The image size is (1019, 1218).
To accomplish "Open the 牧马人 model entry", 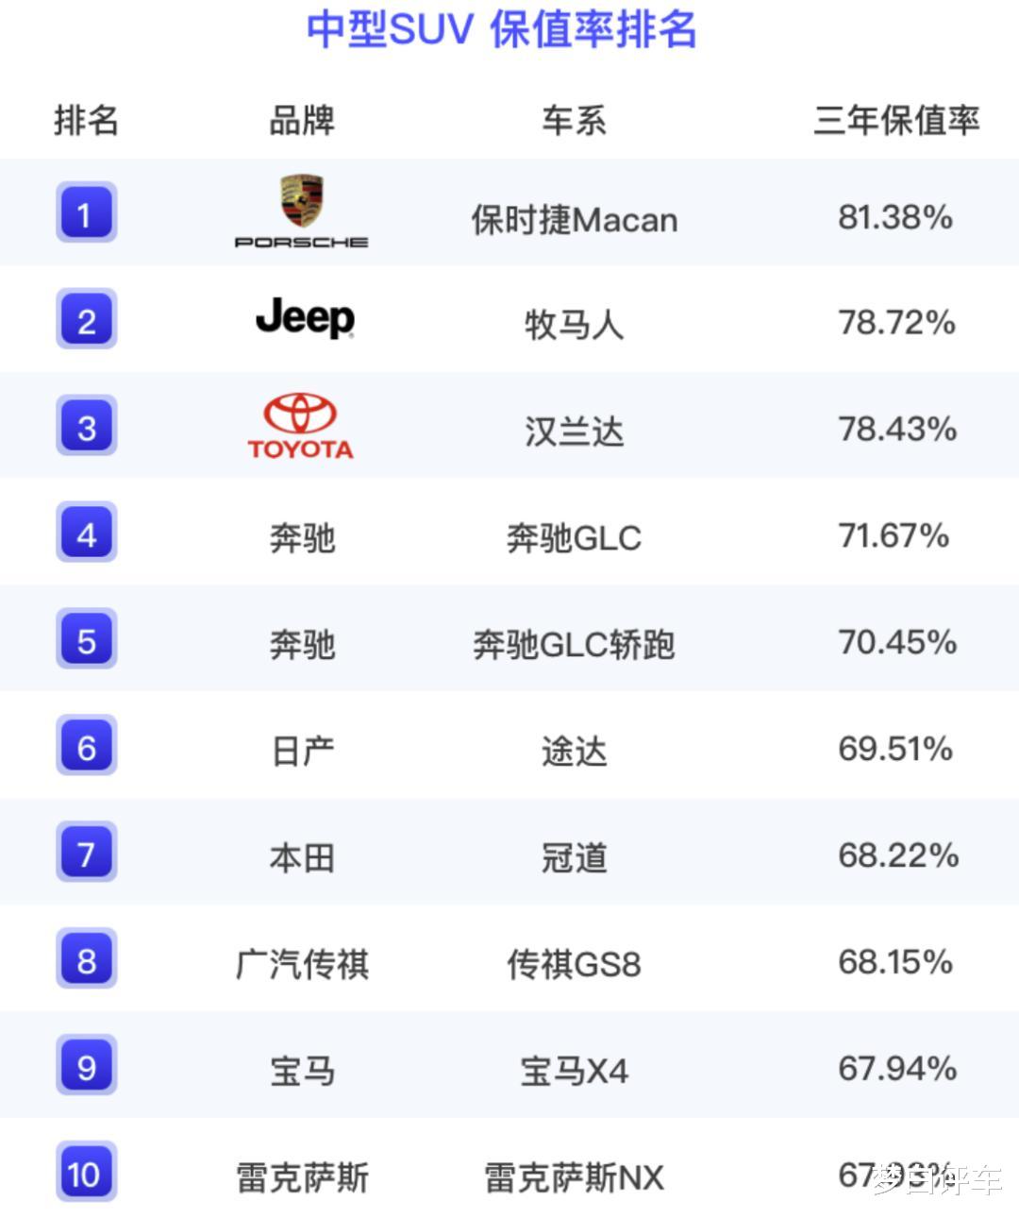I will 574,325.
